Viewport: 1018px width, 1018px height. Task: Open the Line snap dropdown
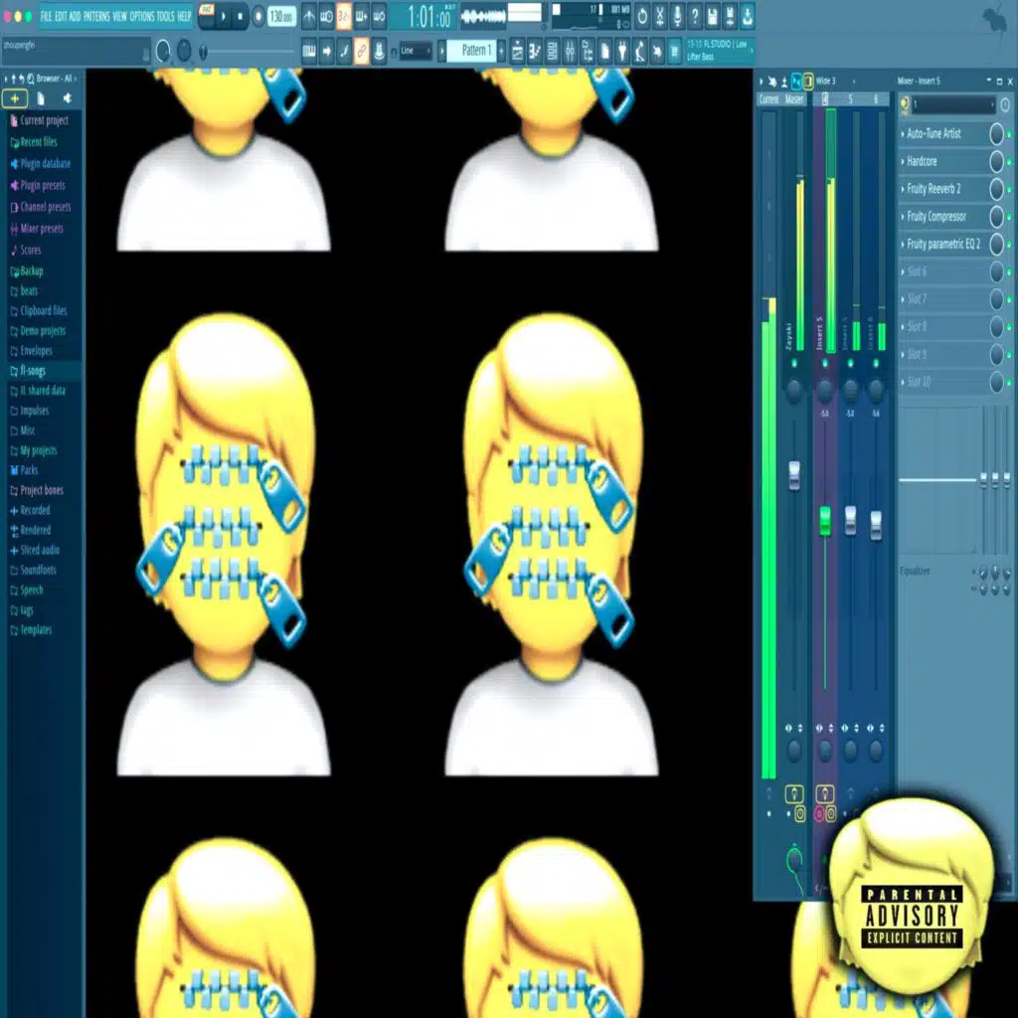coord(416,52)
